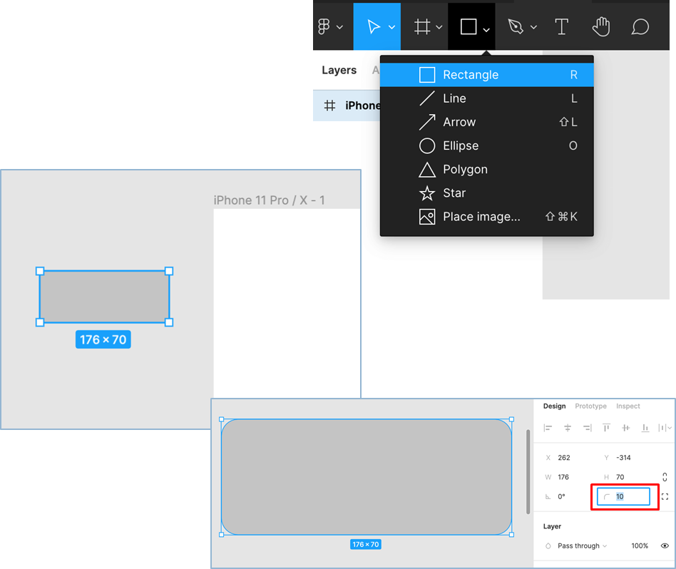Click the Align right icon
Viewport: 676px width, 569px height.
pyautogui.click(x=587, y=428)
